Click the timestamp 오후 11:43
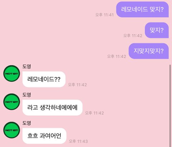Screen dimensions: 172x147 [x=78, y=141]
